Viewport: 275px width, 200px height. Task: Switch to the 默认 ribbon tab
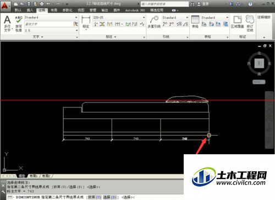click(18, 10)
